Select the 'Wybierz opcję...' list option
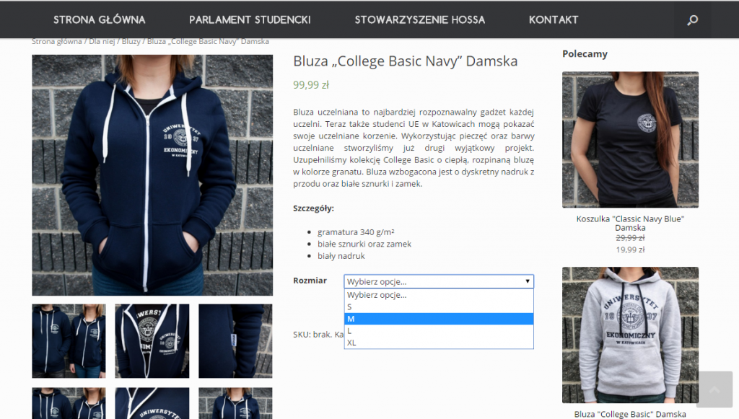 click(x=439, y=295)
